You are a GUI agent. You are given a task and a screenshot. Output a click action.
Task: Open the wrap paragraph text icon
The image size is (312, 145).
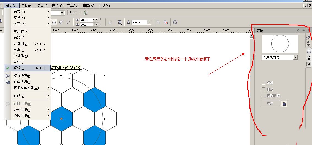tap(120, 22)
